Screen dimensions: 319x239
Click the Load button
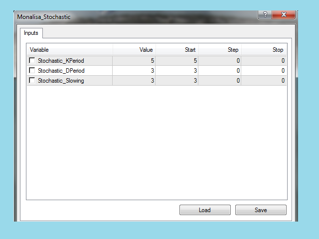coord(205,210)
